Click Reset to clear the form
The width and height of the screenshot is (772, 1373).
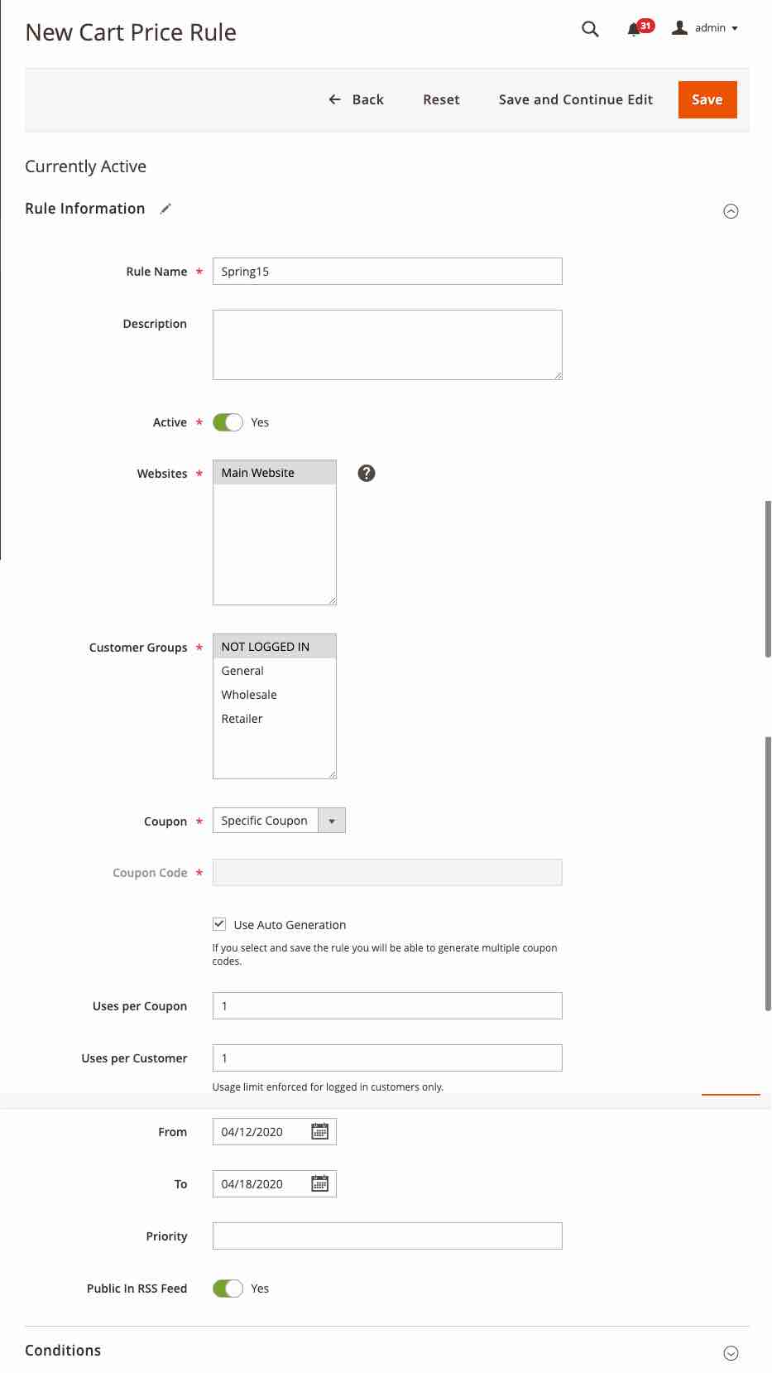[441, 99]
